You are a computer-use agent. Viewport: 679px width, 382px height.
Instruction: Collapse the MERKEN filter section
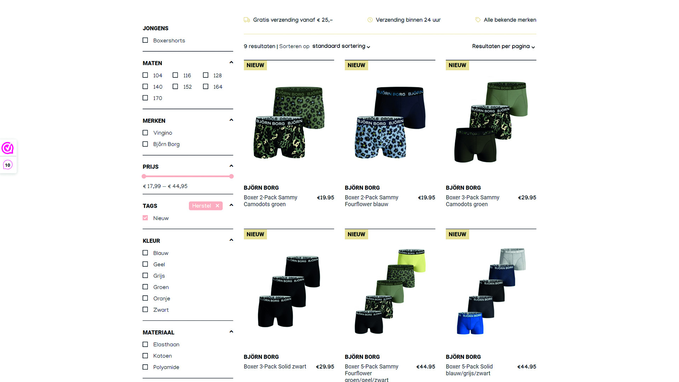(231, 120)
